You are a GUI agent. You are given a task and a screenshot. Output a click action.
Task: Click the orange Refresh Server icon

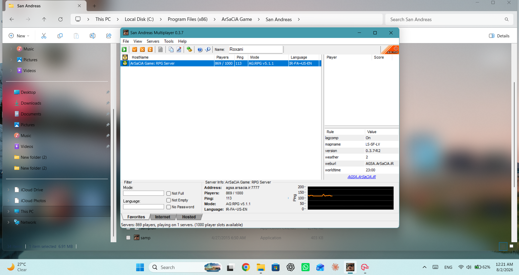150,49
